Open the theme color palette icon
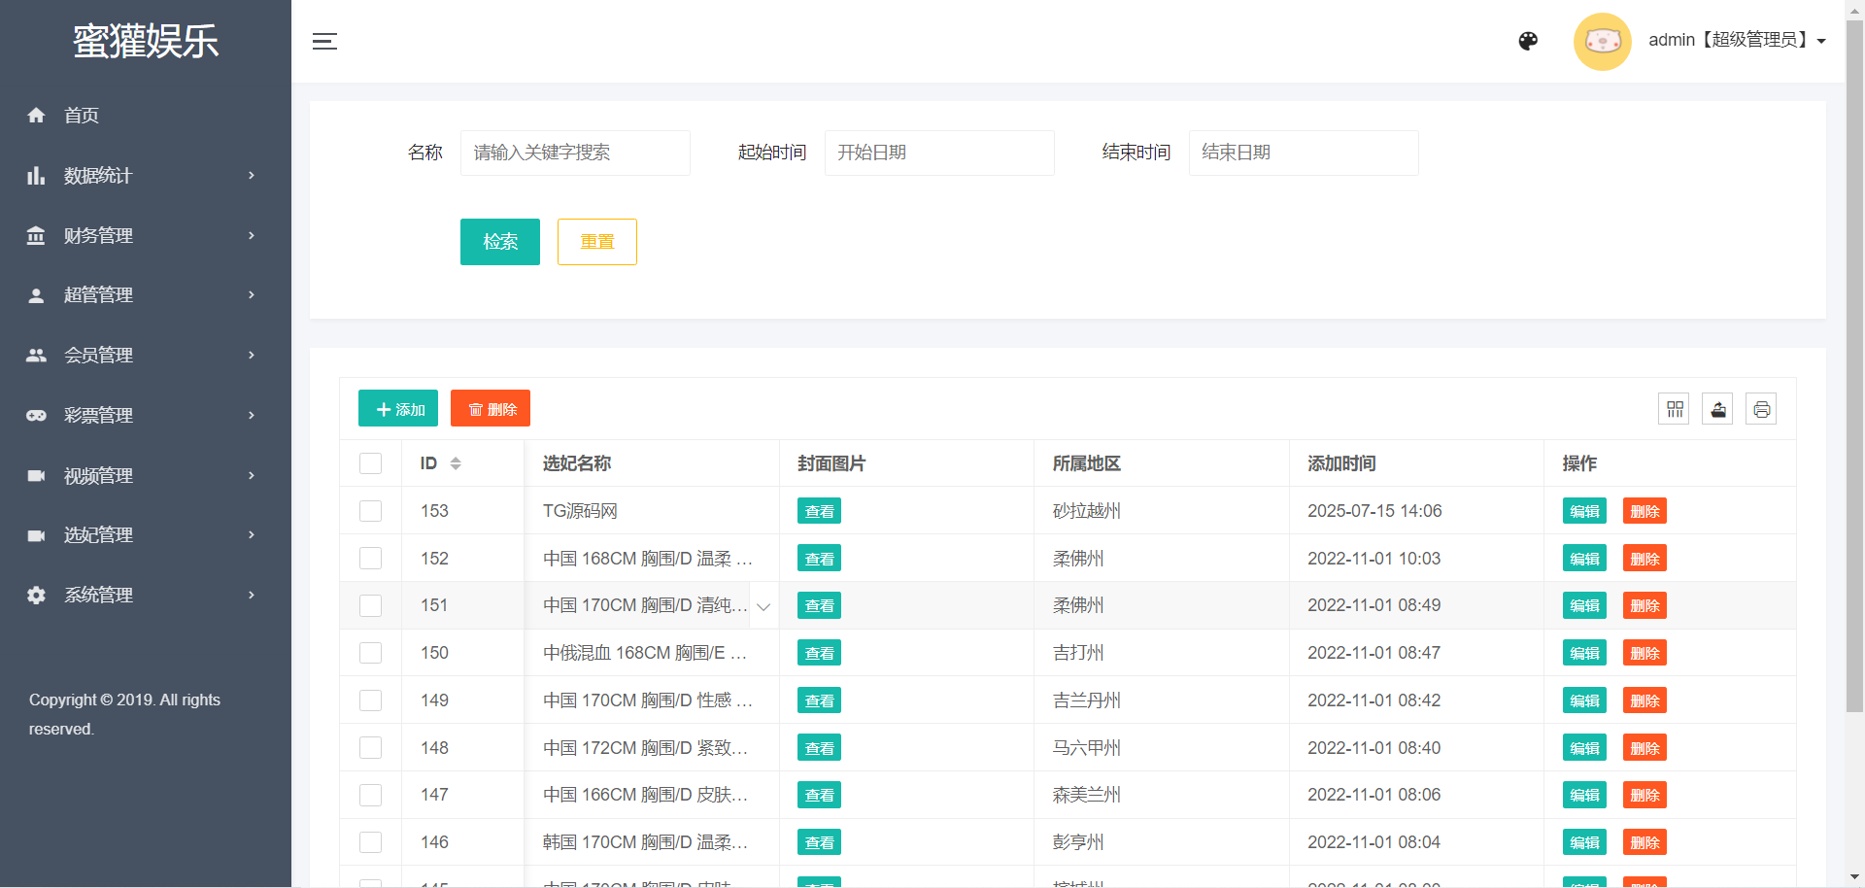The width and height of the screenshot is (1865, 888). point(1528,41)
